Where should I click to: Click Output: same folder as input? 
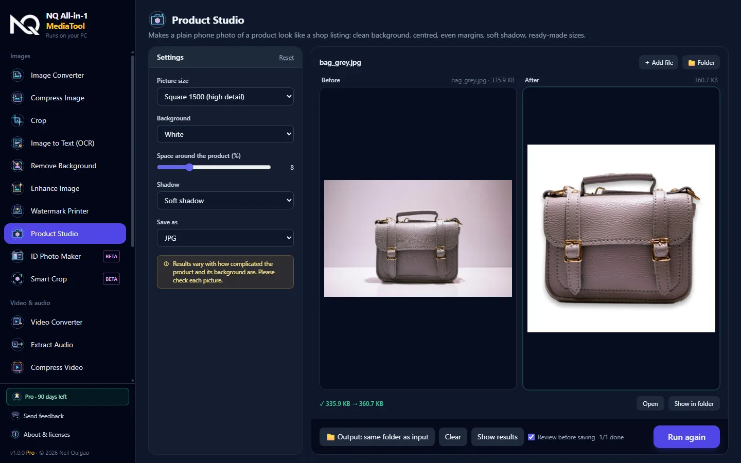[377, 437]
